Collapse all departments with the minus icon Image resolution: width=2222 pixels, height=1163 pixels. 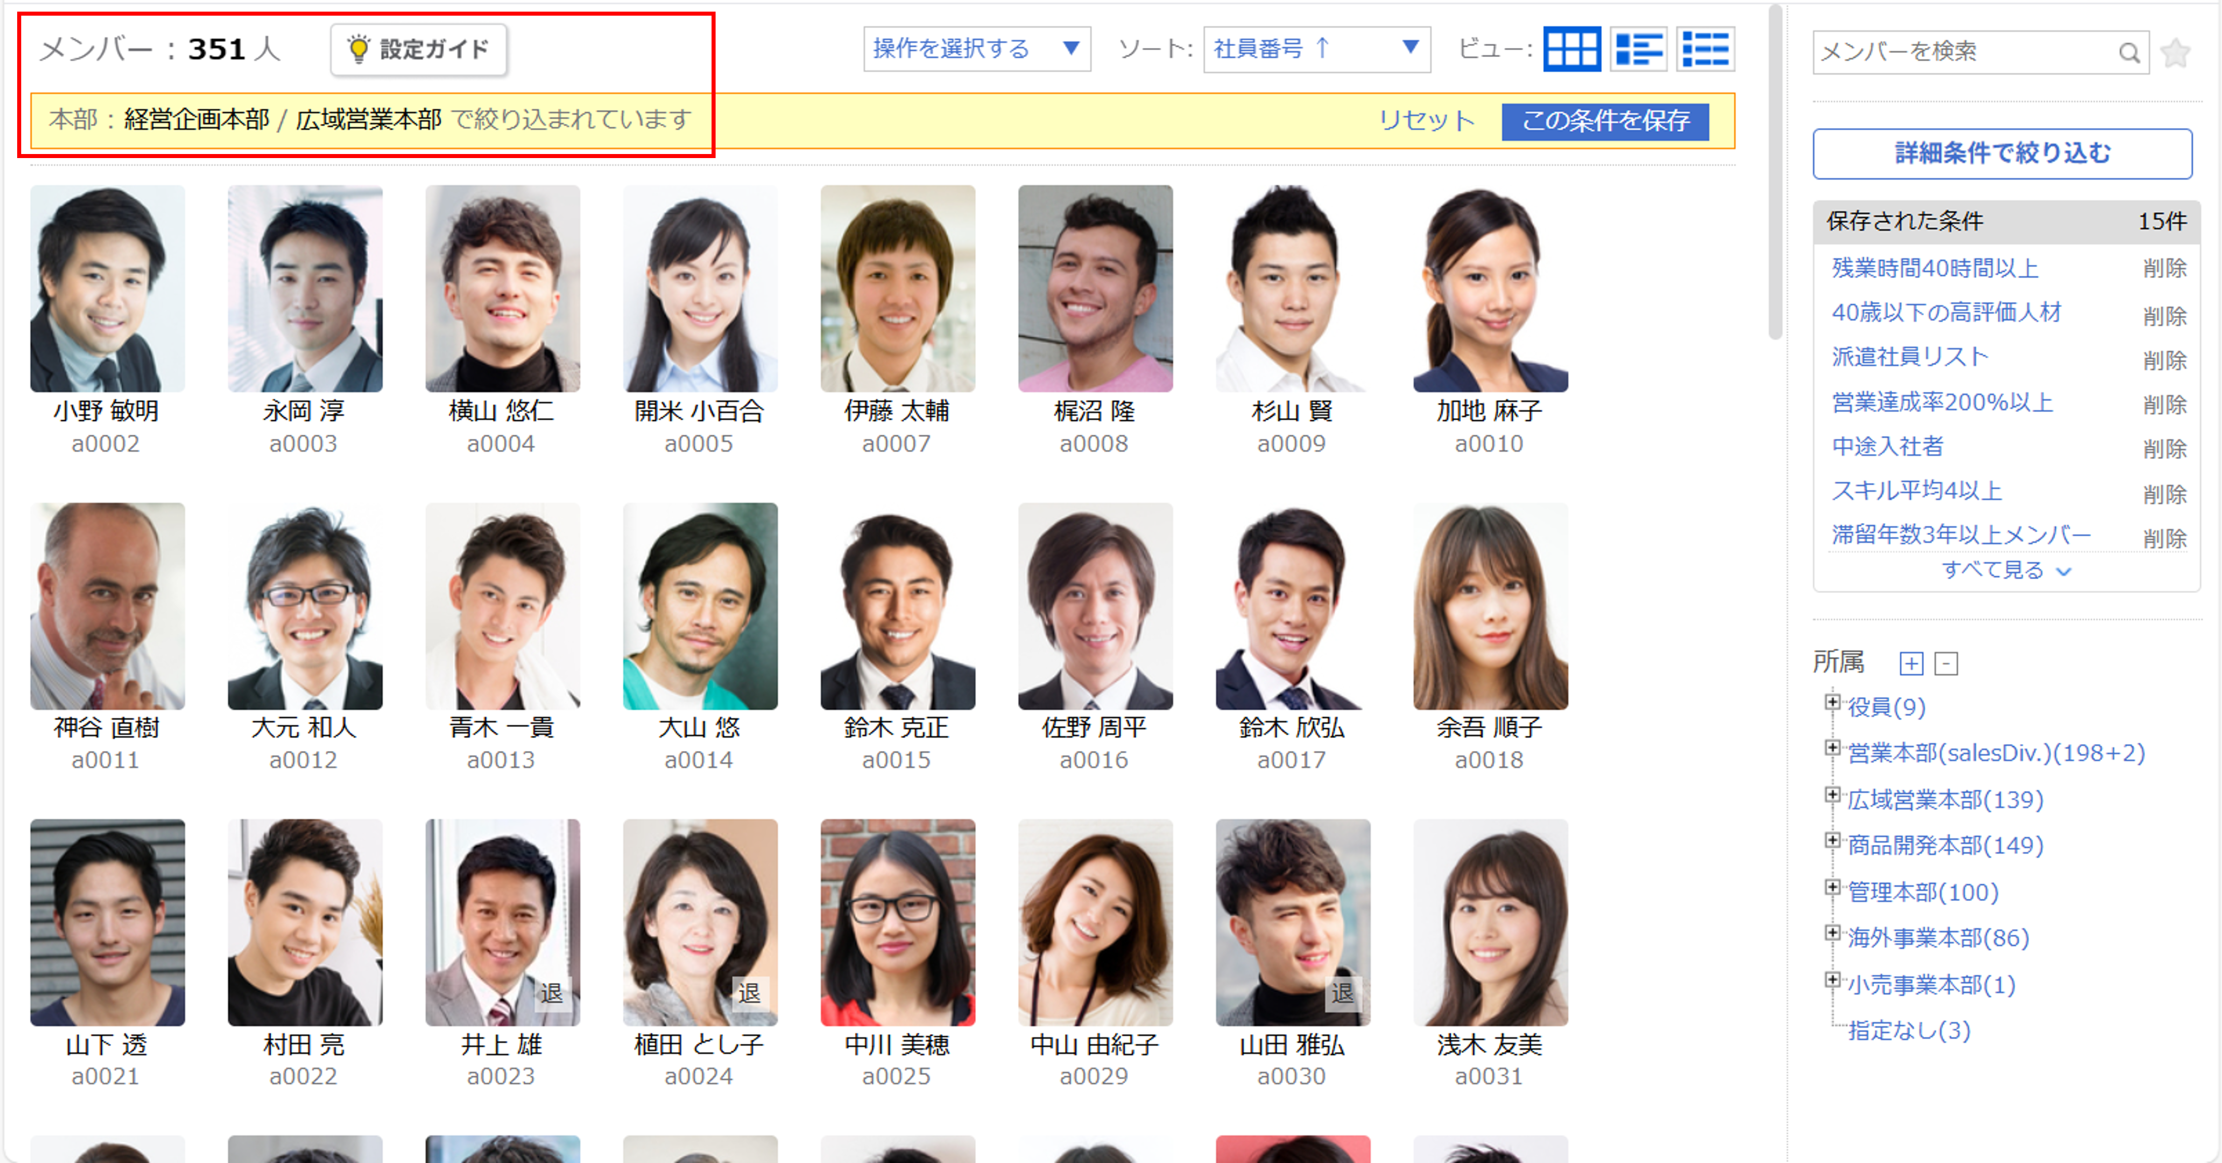pos(1946,664)
